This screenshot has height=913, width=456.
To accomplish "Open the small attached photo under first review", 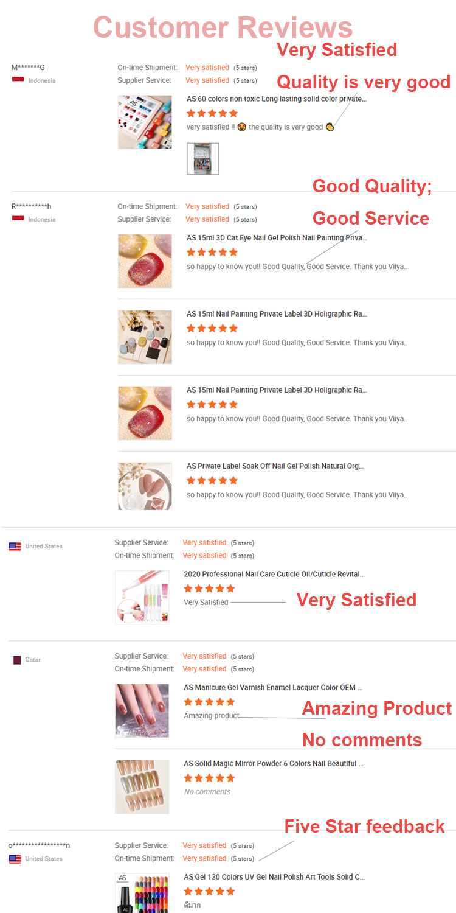I will [202, 159].
